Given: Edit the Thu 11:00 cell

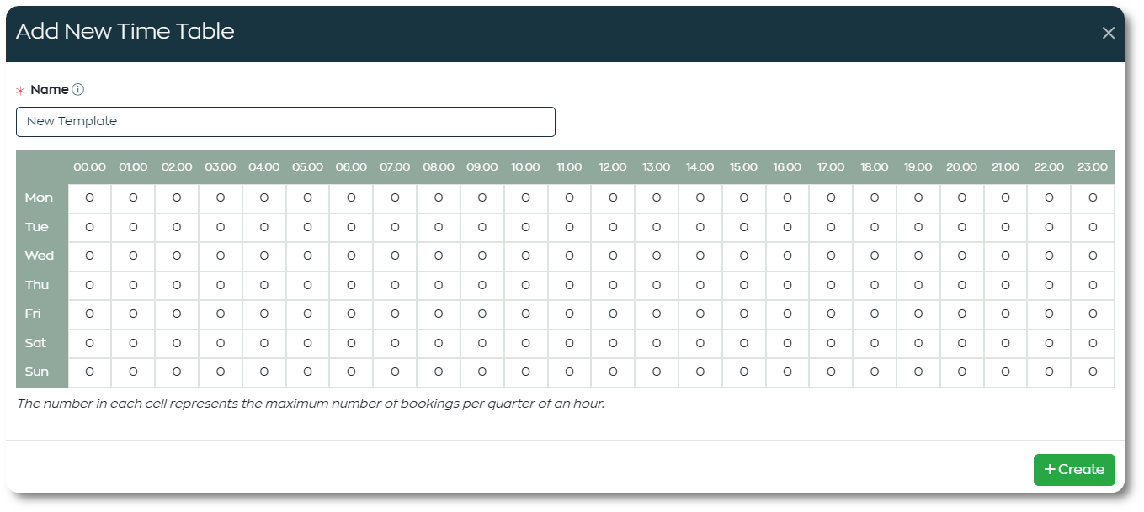Looking at the screenshot, I should click(569, 285).
